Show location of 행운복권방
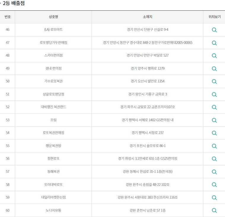Viewport: 225px width, 217px height. [x=214, y=146]
